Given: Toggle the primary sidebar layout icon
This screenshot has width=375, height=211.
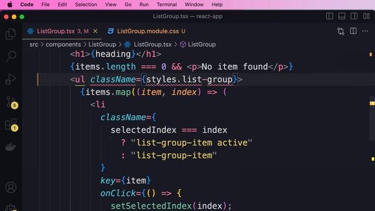Looking at the screenshot, I should click(x=329, y=16).
